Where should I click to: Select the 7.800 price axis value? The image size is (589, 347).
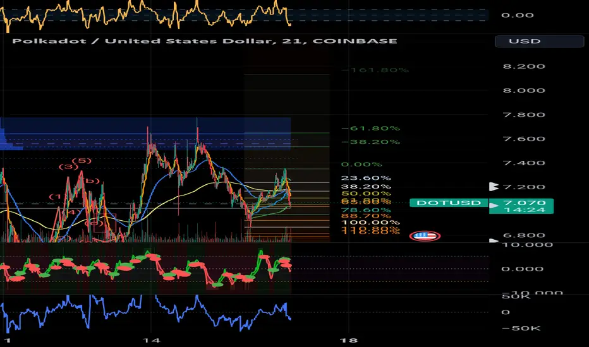[524, 115]
